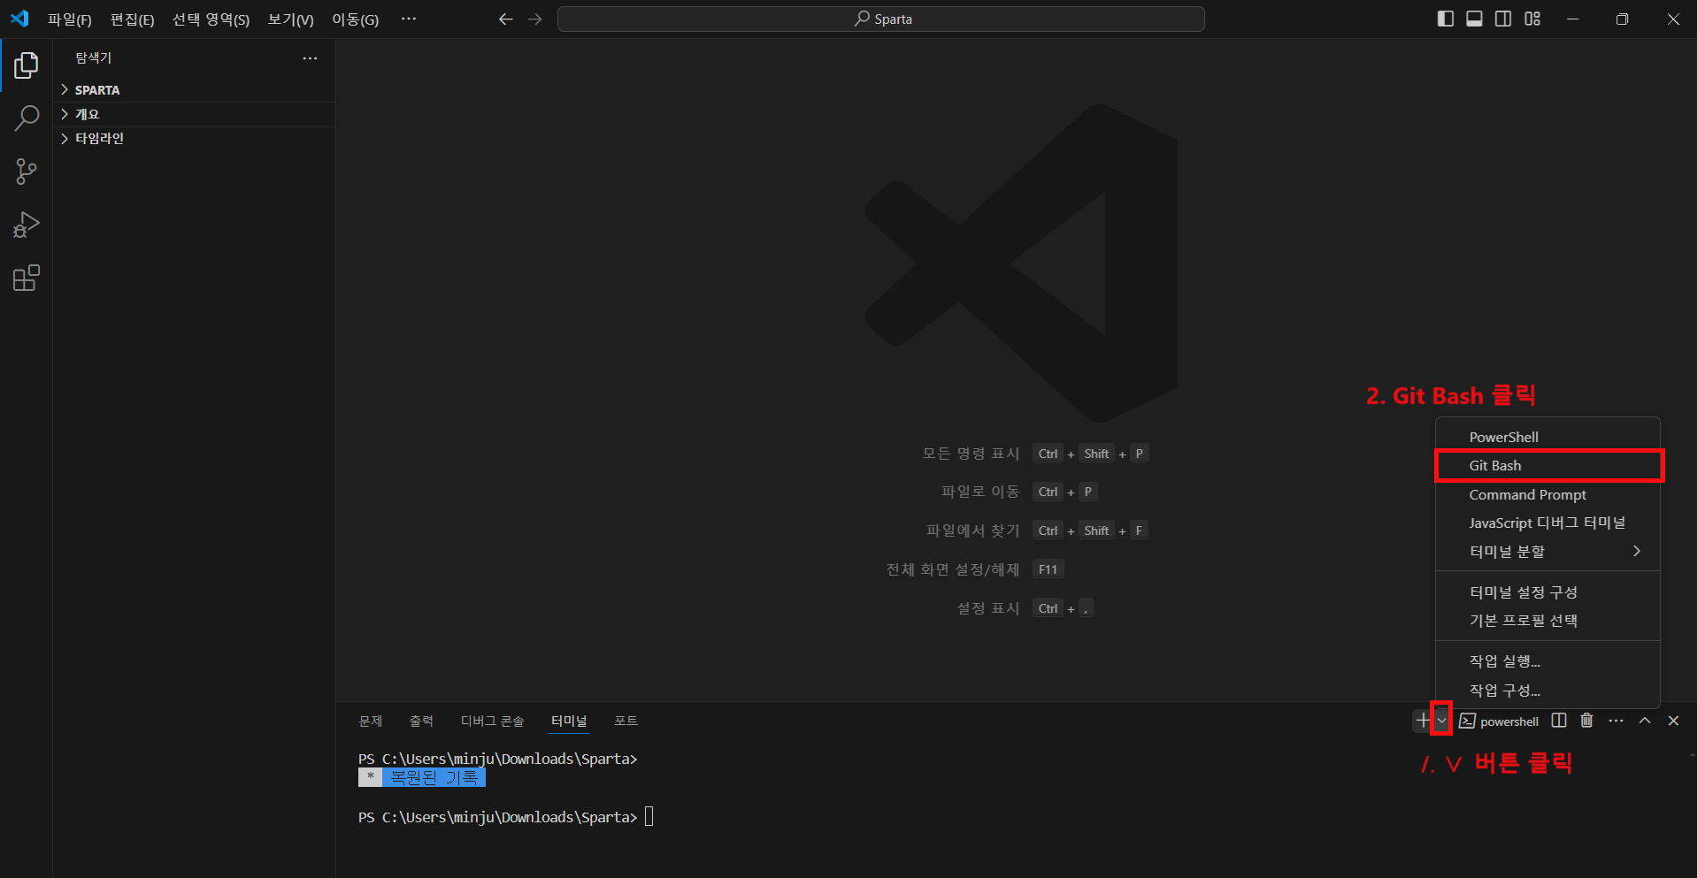1697x878 pixels.
Task: Select 작업 실행... menu entry
Action: [x=1547, y=660]
